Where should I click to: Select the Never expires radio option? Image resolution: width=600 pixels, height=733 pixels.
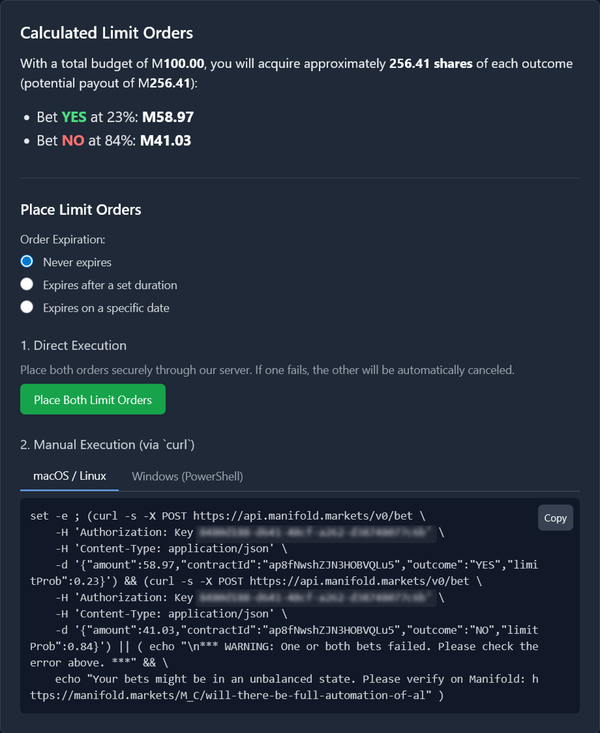(27, 261)
